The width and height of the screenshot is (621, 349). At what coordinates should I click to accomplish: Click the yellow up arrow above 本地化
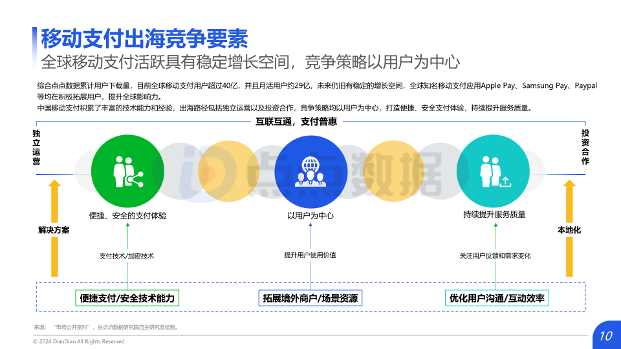tap(569, 201)
